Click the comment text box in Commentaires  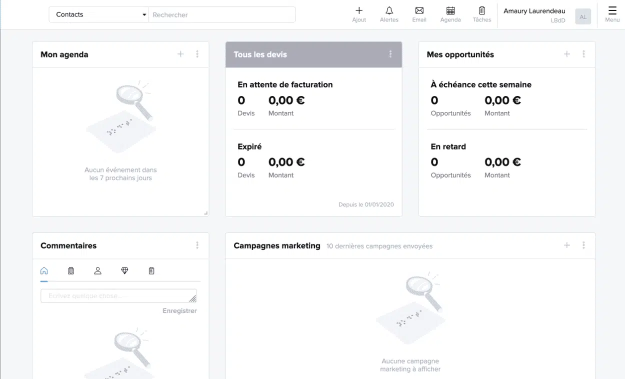[x=118, y=296]
